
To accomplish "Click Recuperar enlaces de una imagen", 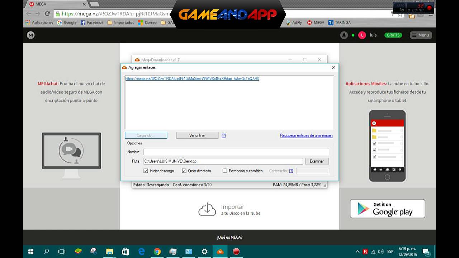I will pos(306,135).
